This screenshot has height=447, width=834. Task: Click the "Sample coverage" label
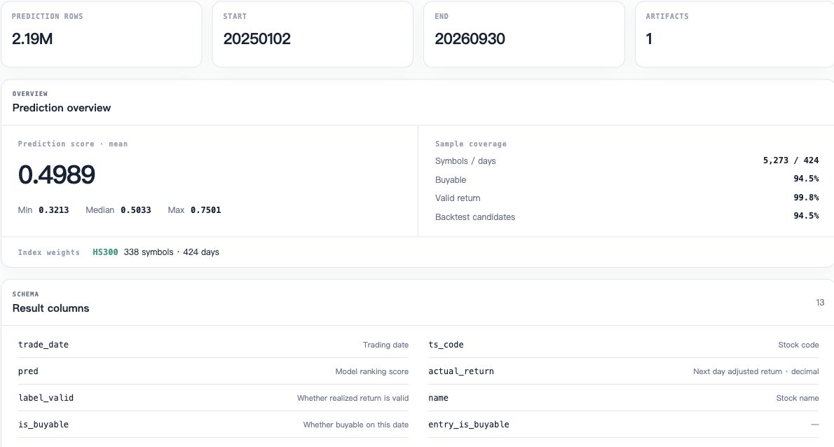coord(471,144)
